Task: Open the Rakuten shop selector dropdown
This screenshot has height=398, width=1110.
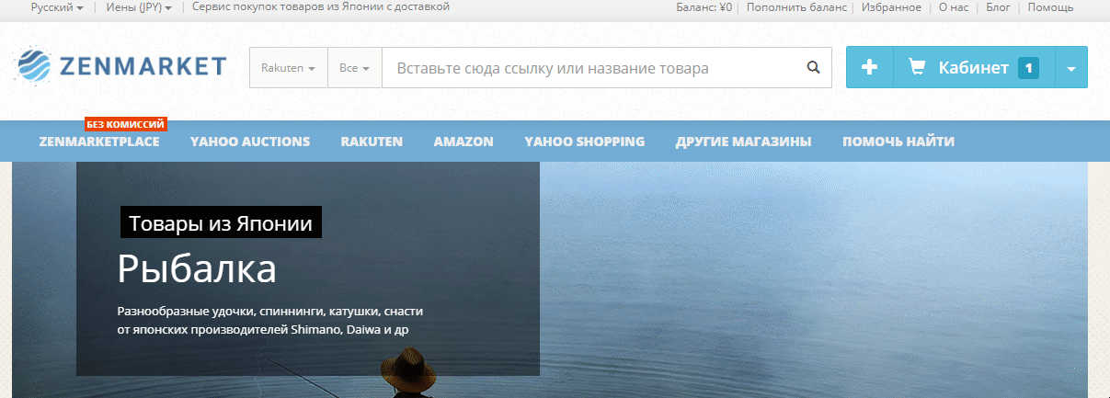Action: point(289,68)
